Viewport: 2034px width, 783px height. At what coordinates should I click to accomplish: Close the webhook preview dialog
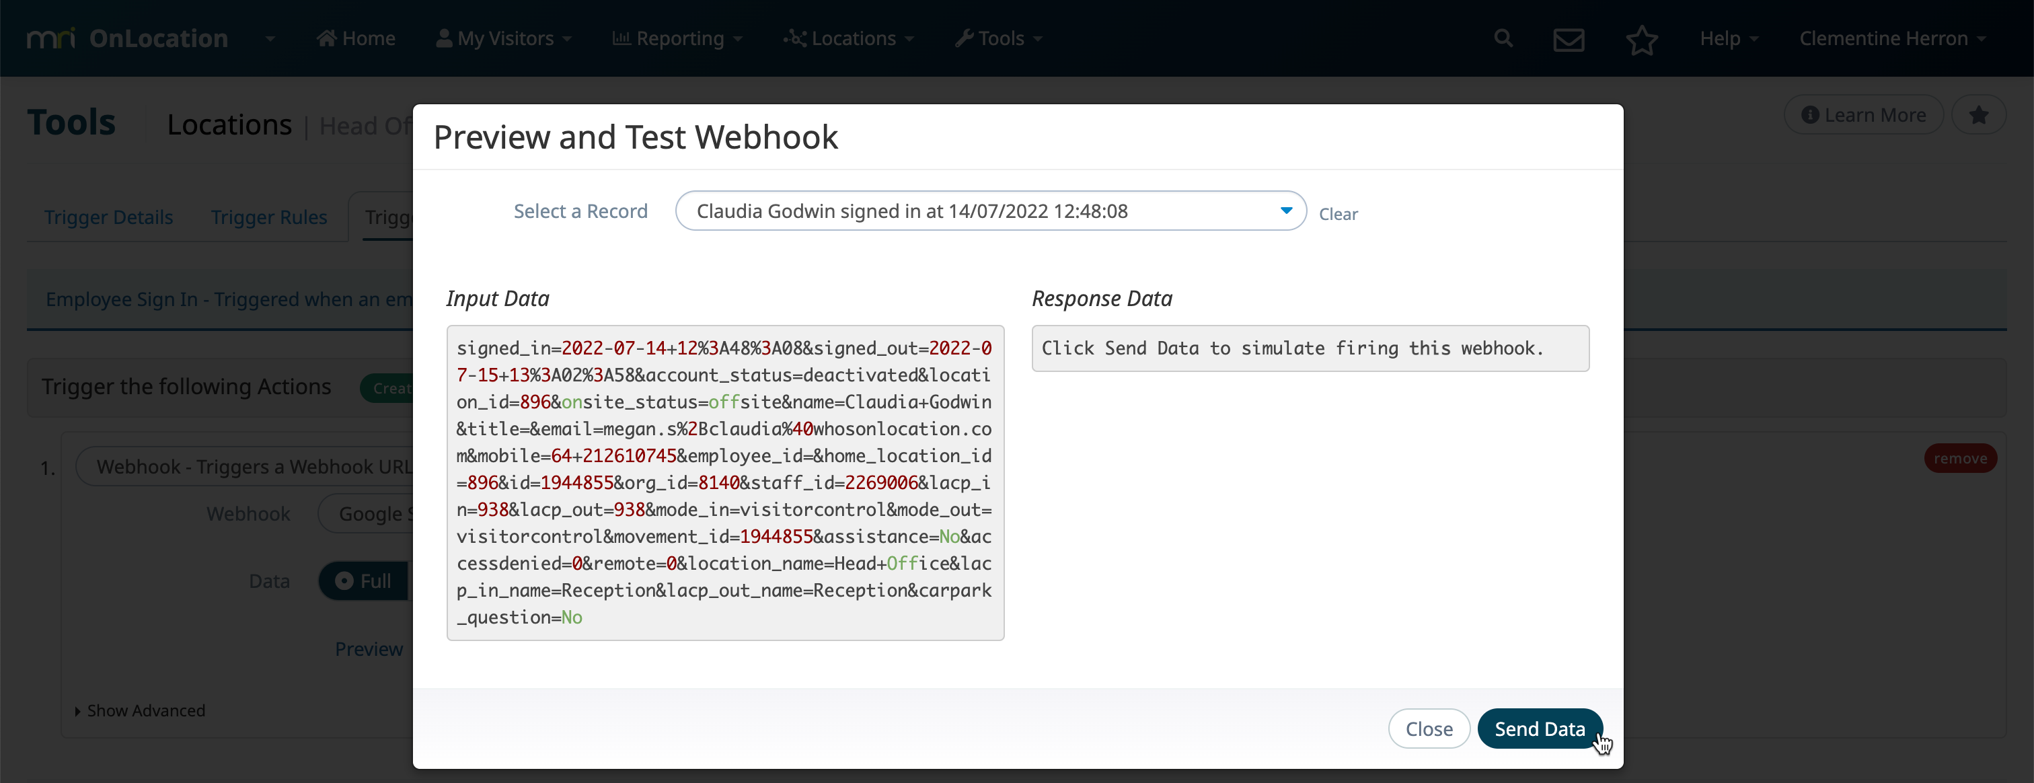point(1429,729)
